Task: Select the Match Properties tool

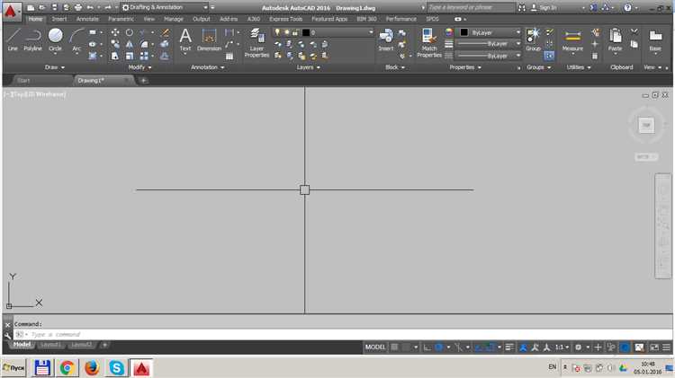Action: click(429, 41)
